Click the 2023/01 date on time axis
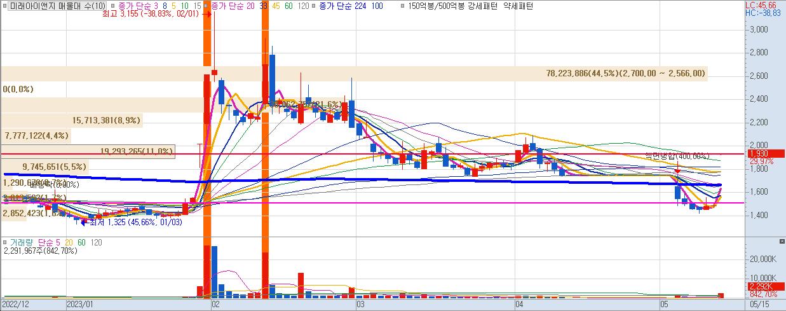The image size is (786, 311). [x=81, y=305]
